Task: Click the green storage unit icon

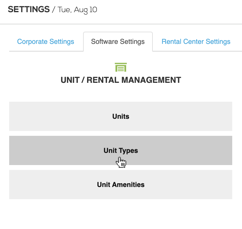Action: click(121, 67)
